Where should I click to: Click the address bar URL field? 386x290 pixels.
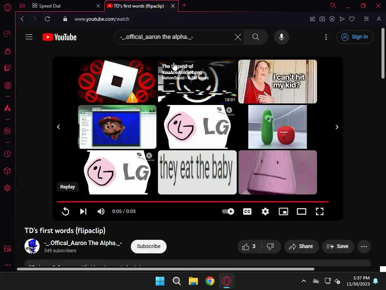(x=102, y=19)
